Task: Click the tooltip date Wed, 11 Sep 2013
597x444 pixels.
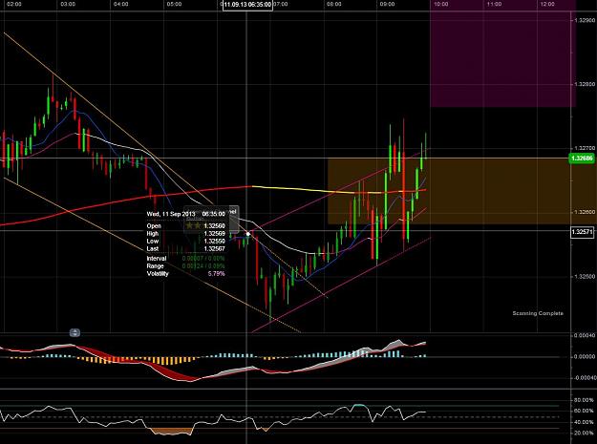Action: pos(171,214)
